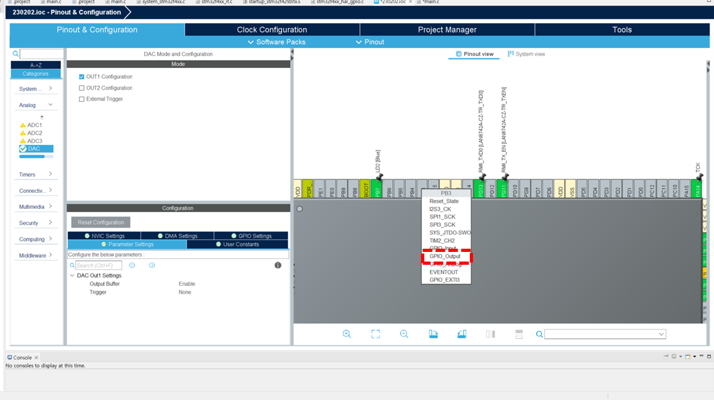Click the list layout icon in chip toolbar
714x400 pixels.
pyautogui.click(x=519, y=334)
